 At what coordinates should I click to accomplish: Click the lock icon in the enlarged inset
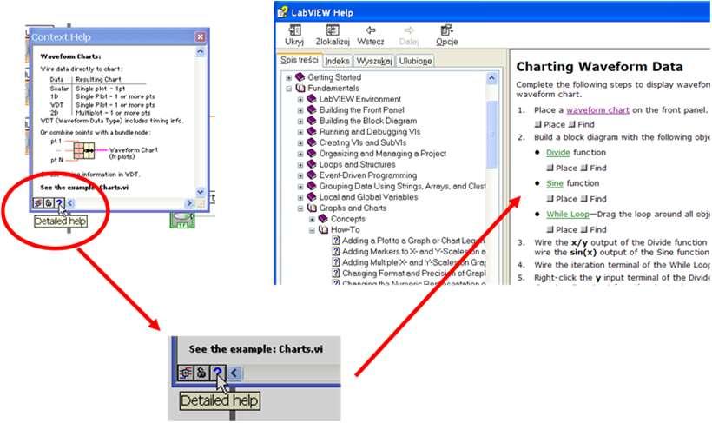(201, 373)
